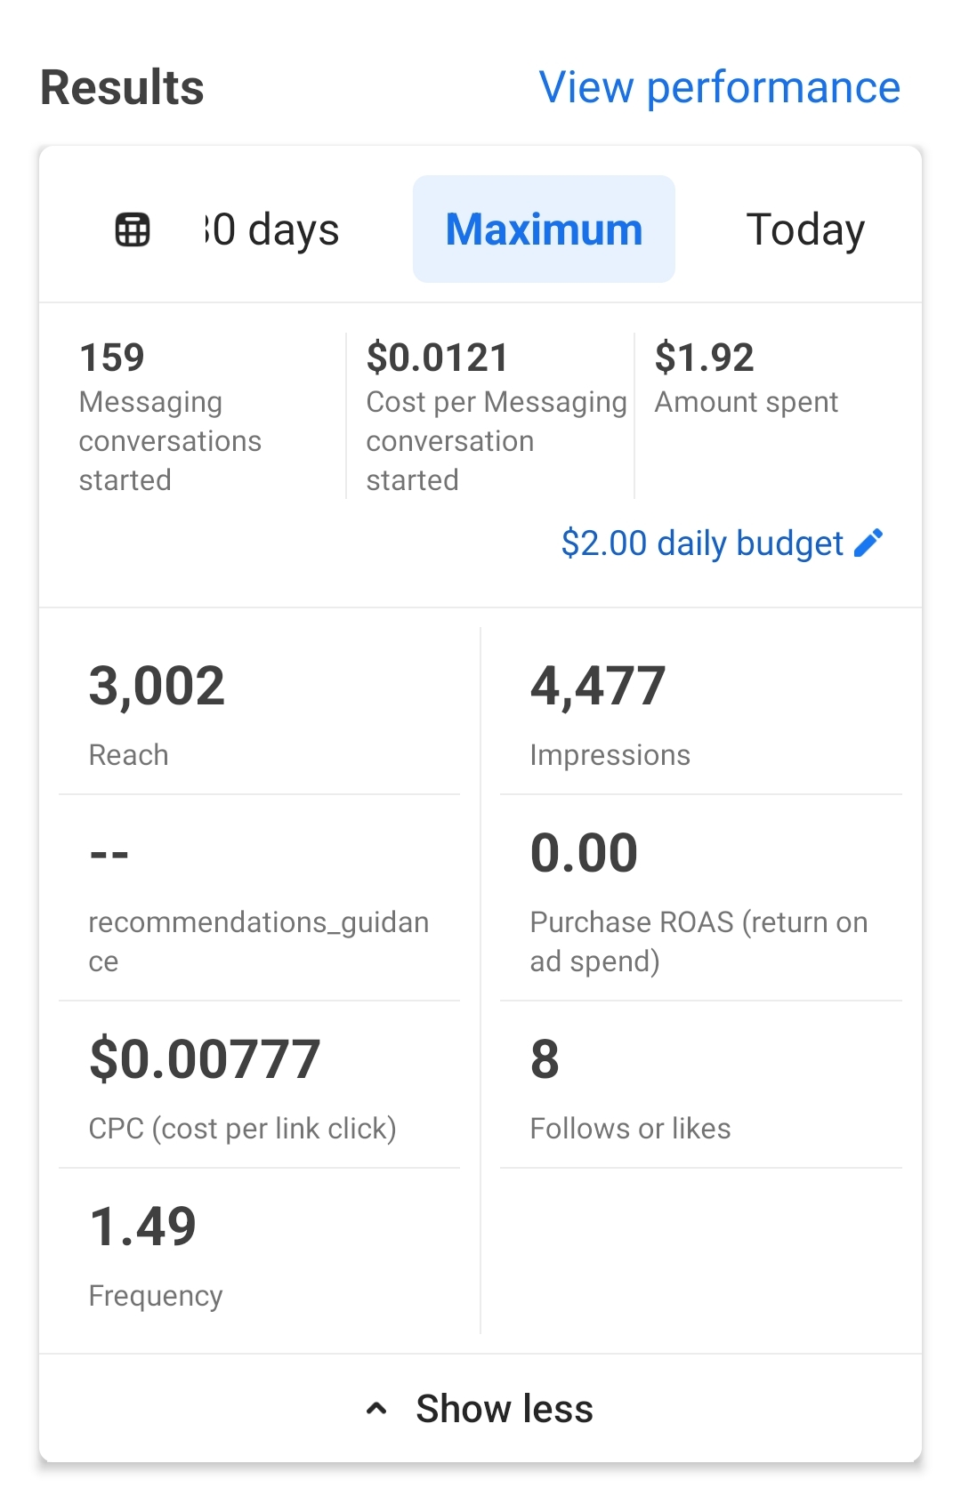The height and width of the screenshot is (1496, 961).
Task: Tap the recommendations_guidance metric tile
Action: click(x=258, y=898)
